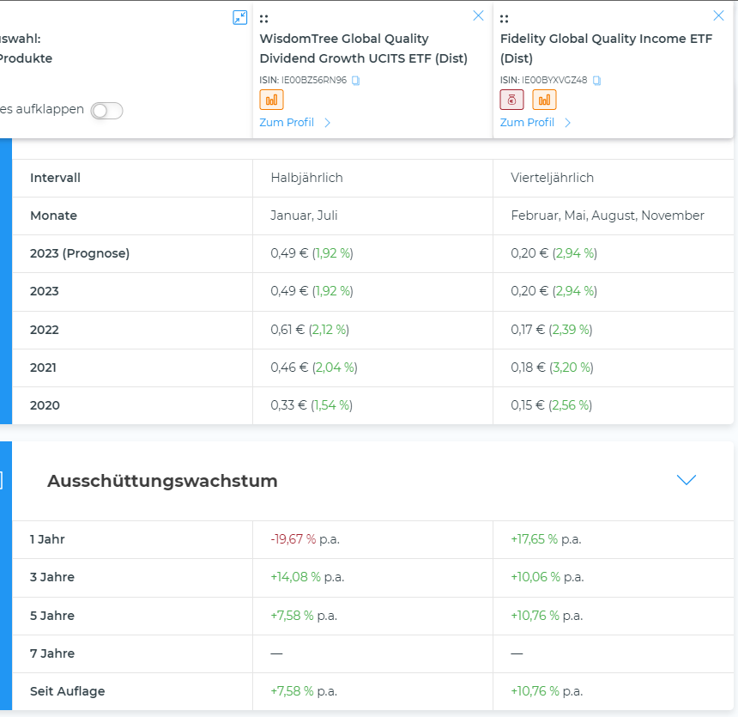Grab the WisdomTree column drag handle
The image size is (738, 717).
(263, 18)
